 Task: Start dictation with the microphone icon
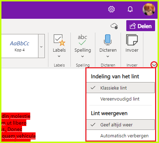tap(108, 40)
